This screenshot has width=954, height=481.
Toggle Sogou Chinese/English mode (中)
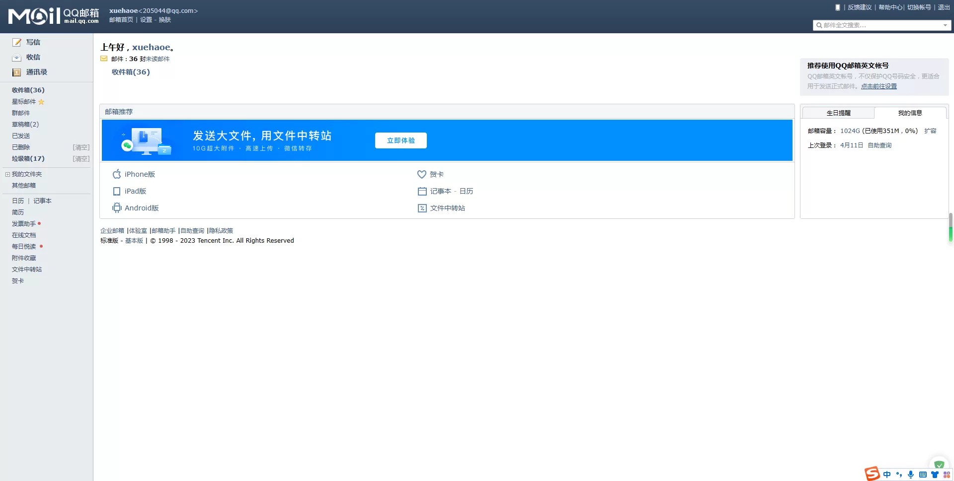click(887, 475)
